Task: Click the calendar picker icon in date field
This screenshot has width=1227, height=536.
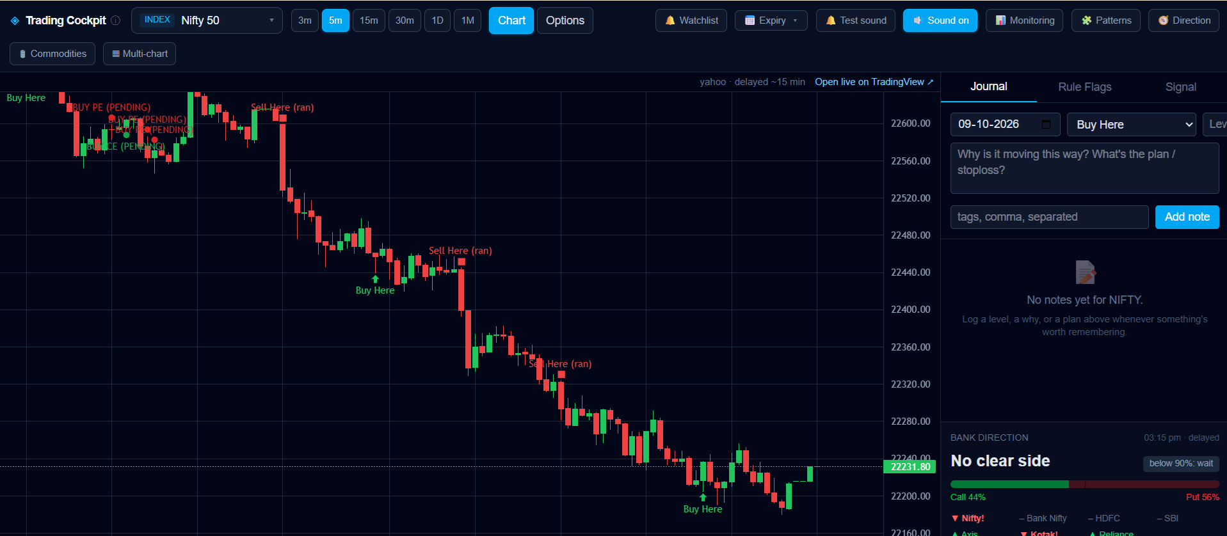Action: tap(1047, 124)
